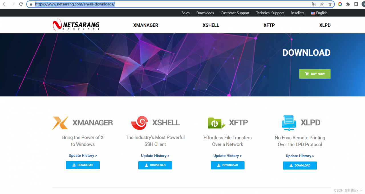Screen dimensions: 365x194
Task: Click the DOWNLOAD button for Xshell
Action: [x=155, y=165]
